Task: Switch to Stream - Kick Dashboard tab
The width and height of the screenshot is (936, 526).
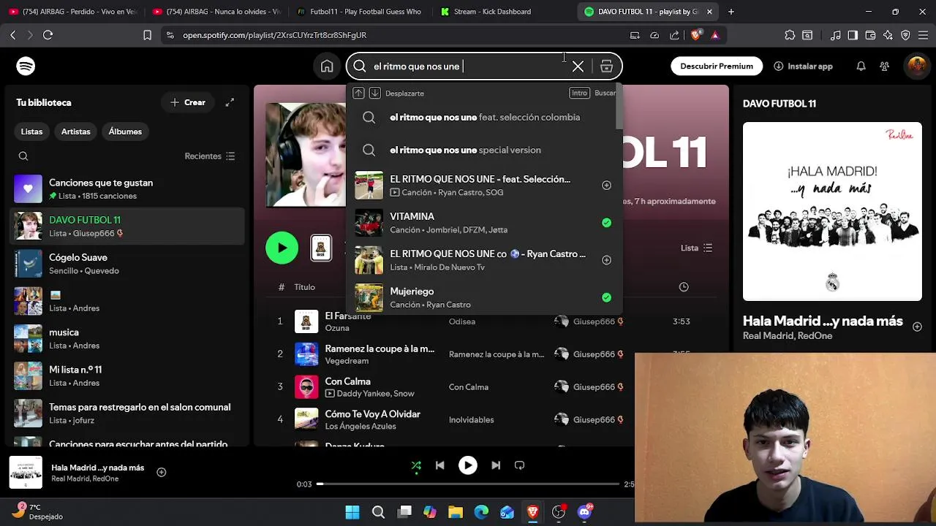Action: (x=503, y=12)
